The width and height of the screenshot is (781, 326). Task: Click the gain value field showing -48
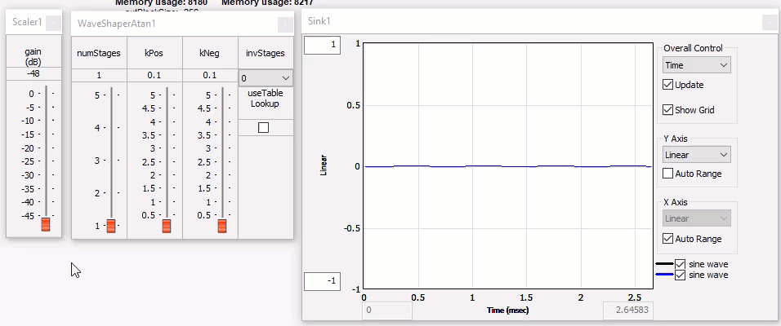(x=33, y=73)
